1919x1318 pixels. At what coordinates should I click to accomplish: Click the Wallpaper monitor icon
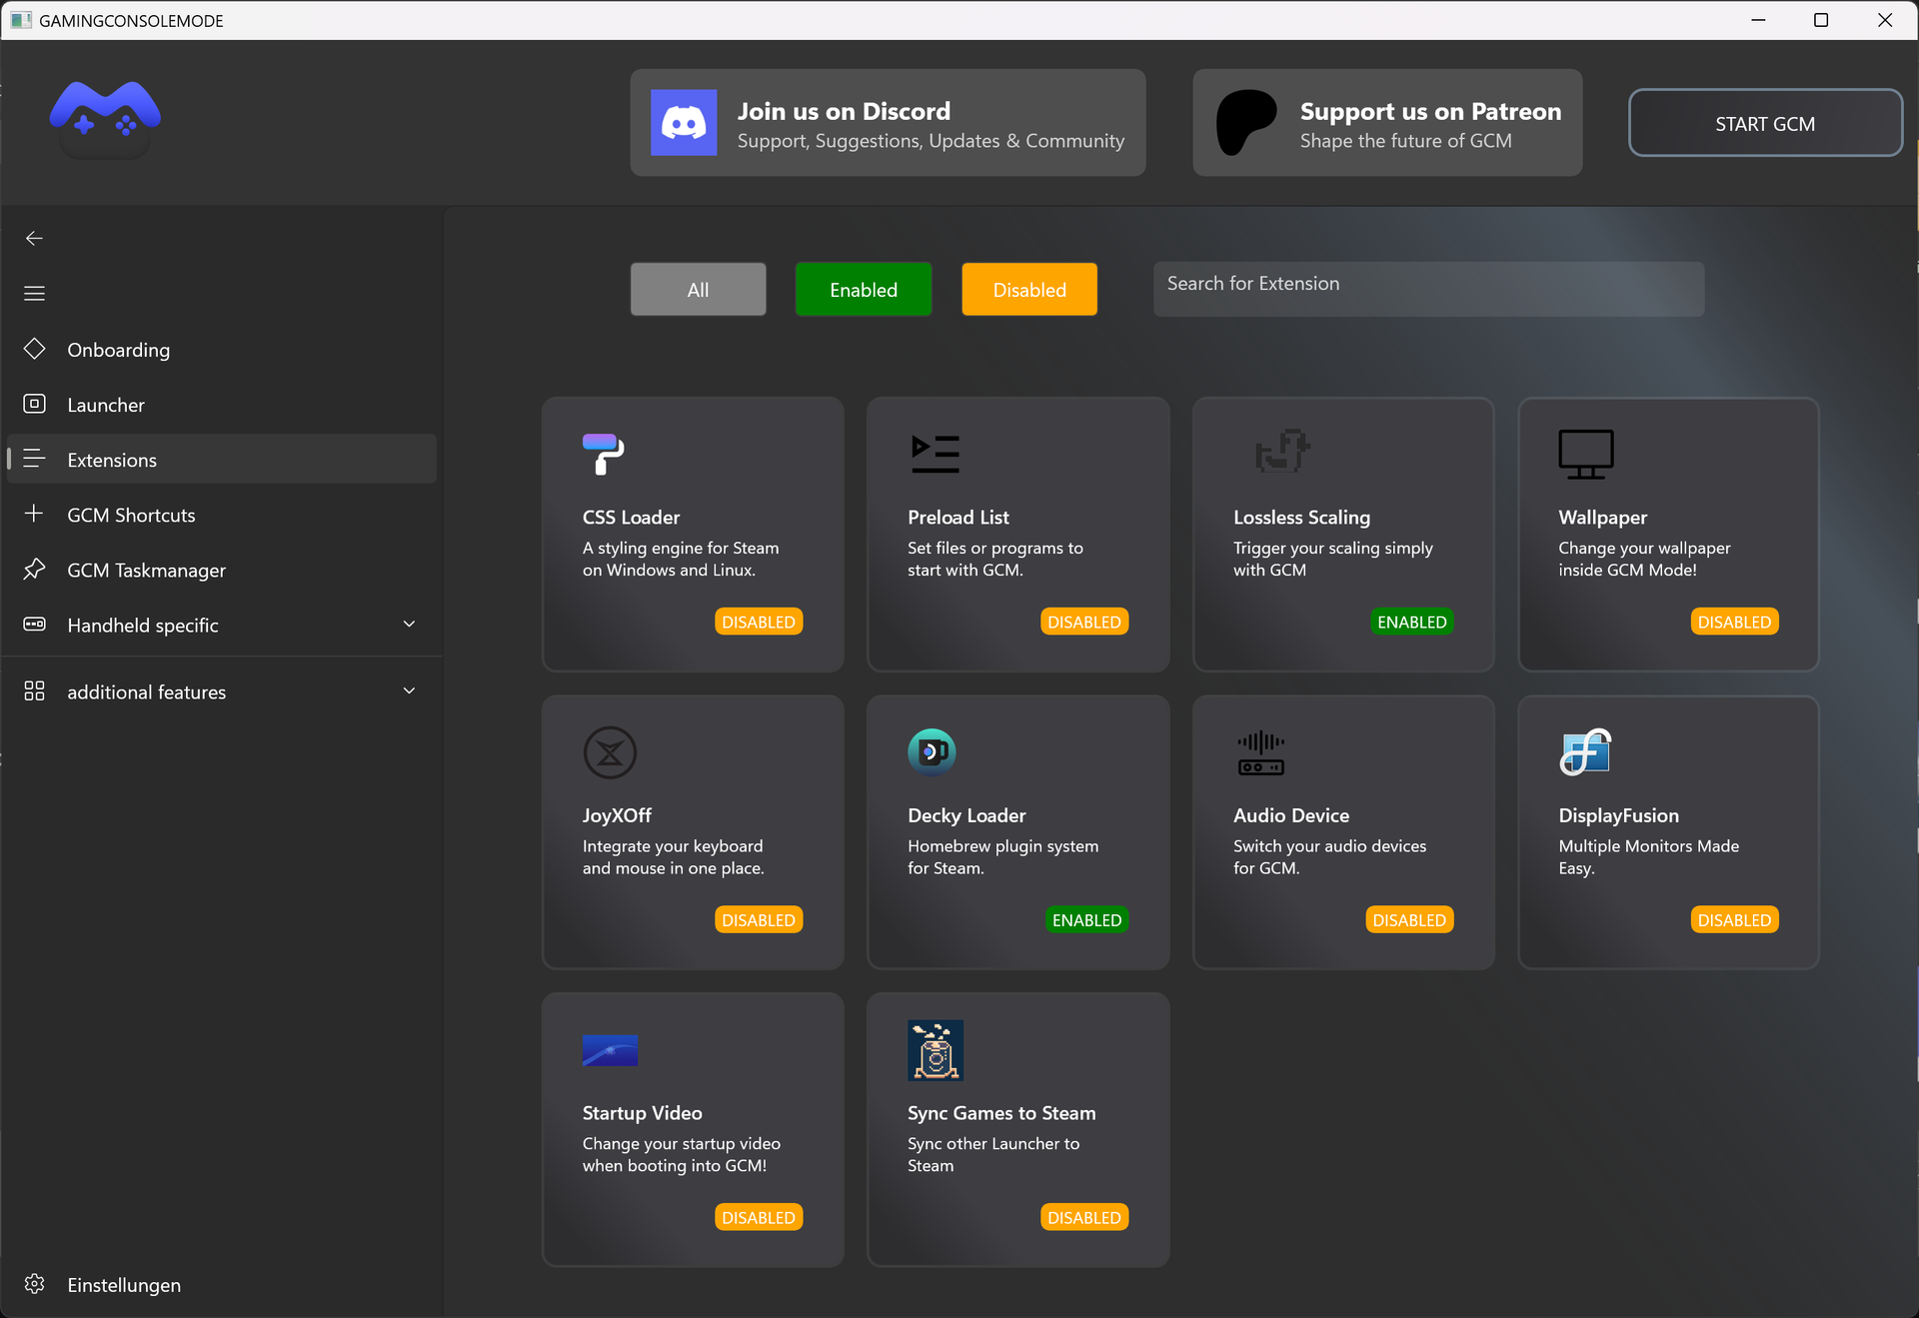1585,454
